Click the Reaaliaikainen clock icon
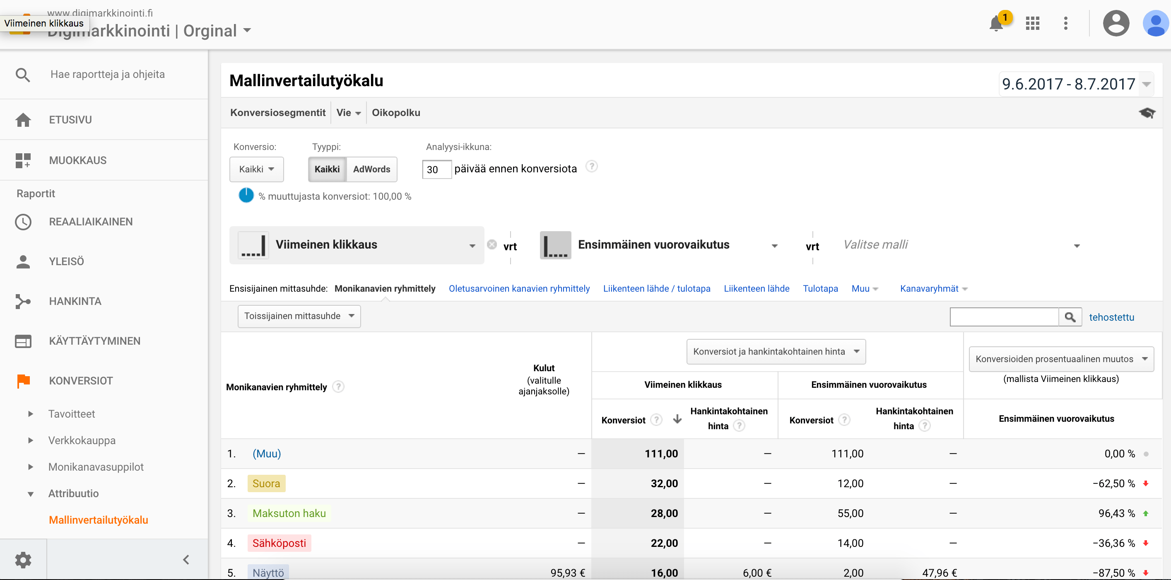Viewport: 1171px width, 580px height. (x=23, y=222)
